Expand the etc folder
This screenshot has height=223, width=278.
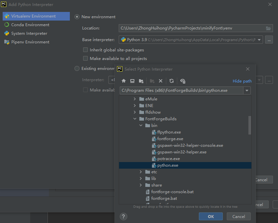click(x=141, y=172)
